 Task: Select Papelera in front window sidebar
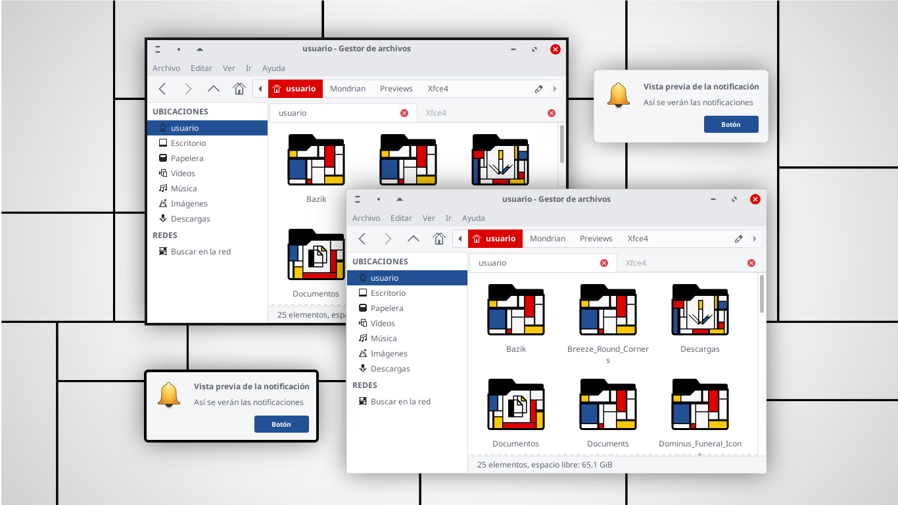click(407, 308)
